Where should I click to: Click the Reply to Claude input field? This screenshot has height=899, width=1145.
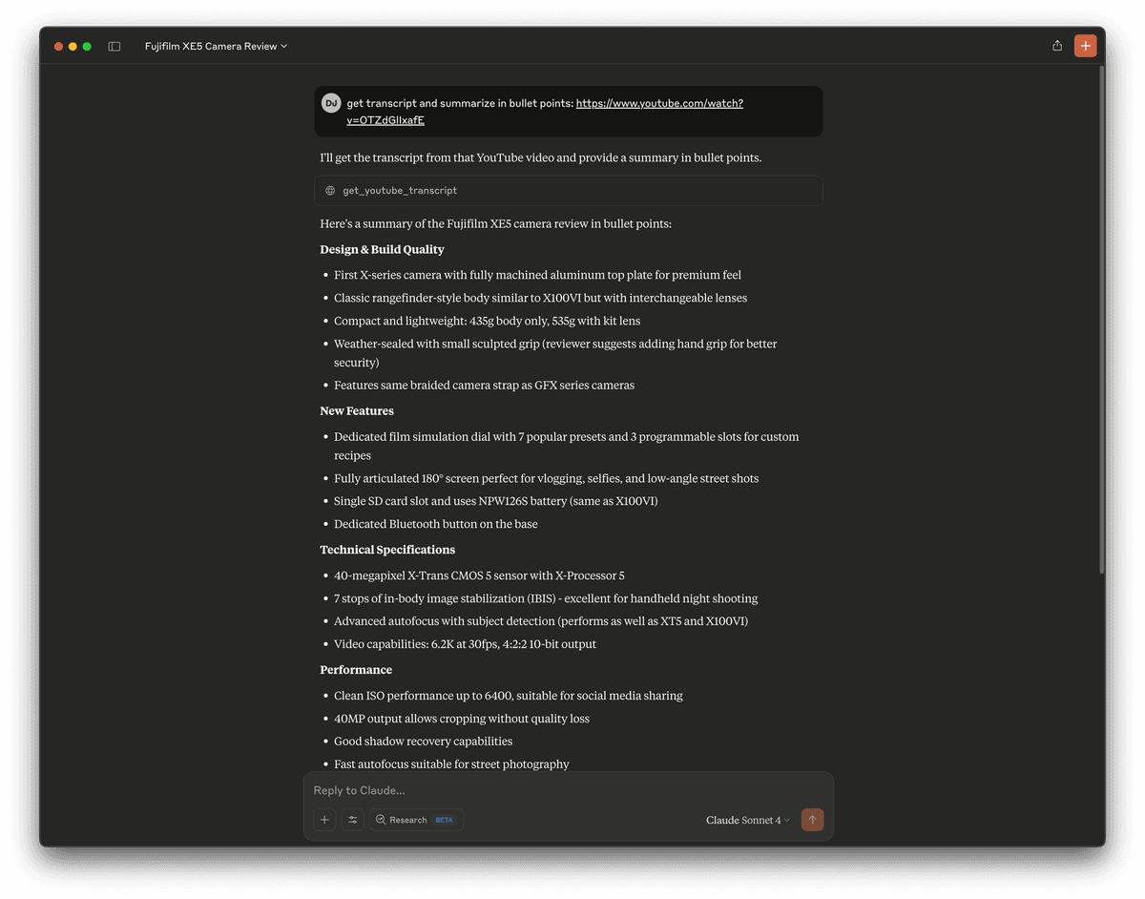pos(568,790)
